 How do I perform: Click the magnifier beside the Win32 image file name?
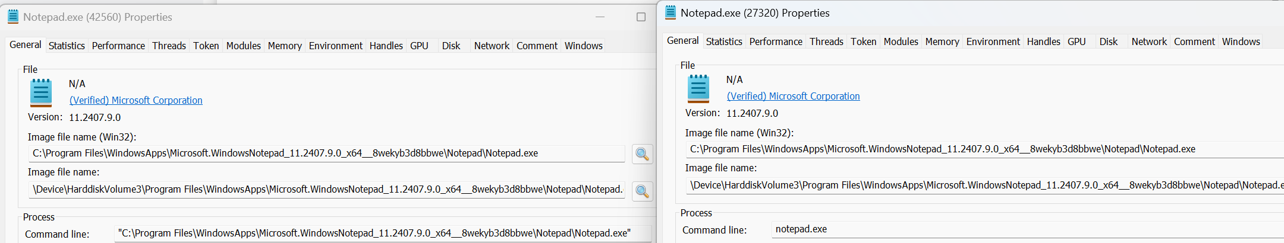pyautogui.click(x=642, y=154)
